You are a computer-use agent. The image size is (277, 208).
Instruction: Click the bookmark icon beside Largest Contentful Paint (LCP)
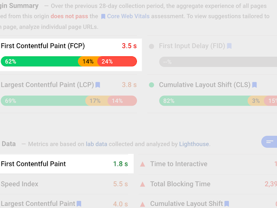(x=98, y=84)
